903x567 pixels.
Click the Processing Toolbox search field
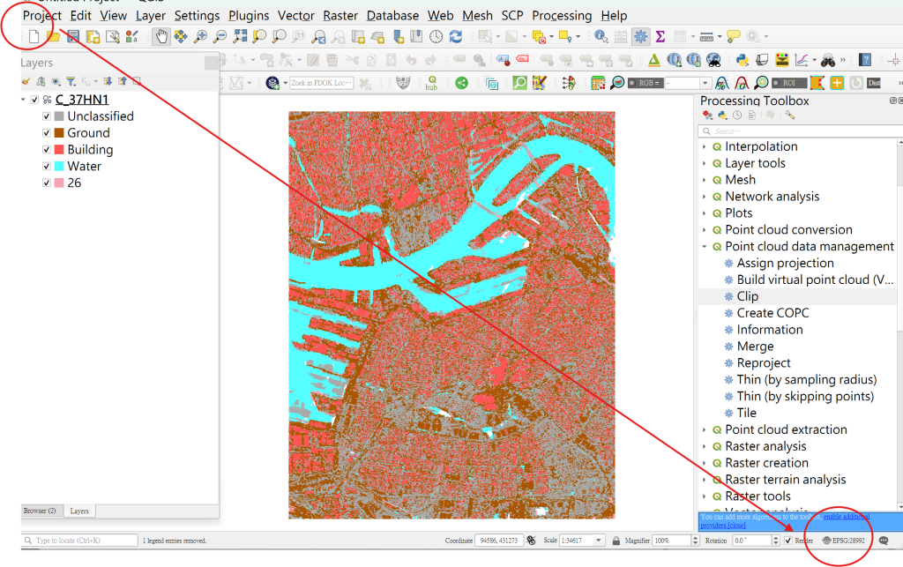(799, 131)
